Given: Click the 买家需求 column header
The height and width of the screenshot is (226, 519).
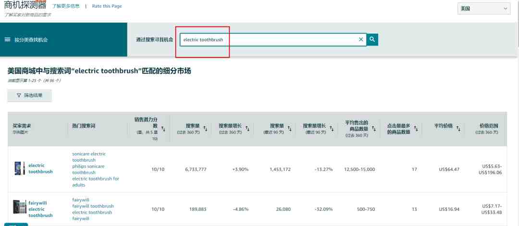Looking at the screenshot, I should [22, 126].
